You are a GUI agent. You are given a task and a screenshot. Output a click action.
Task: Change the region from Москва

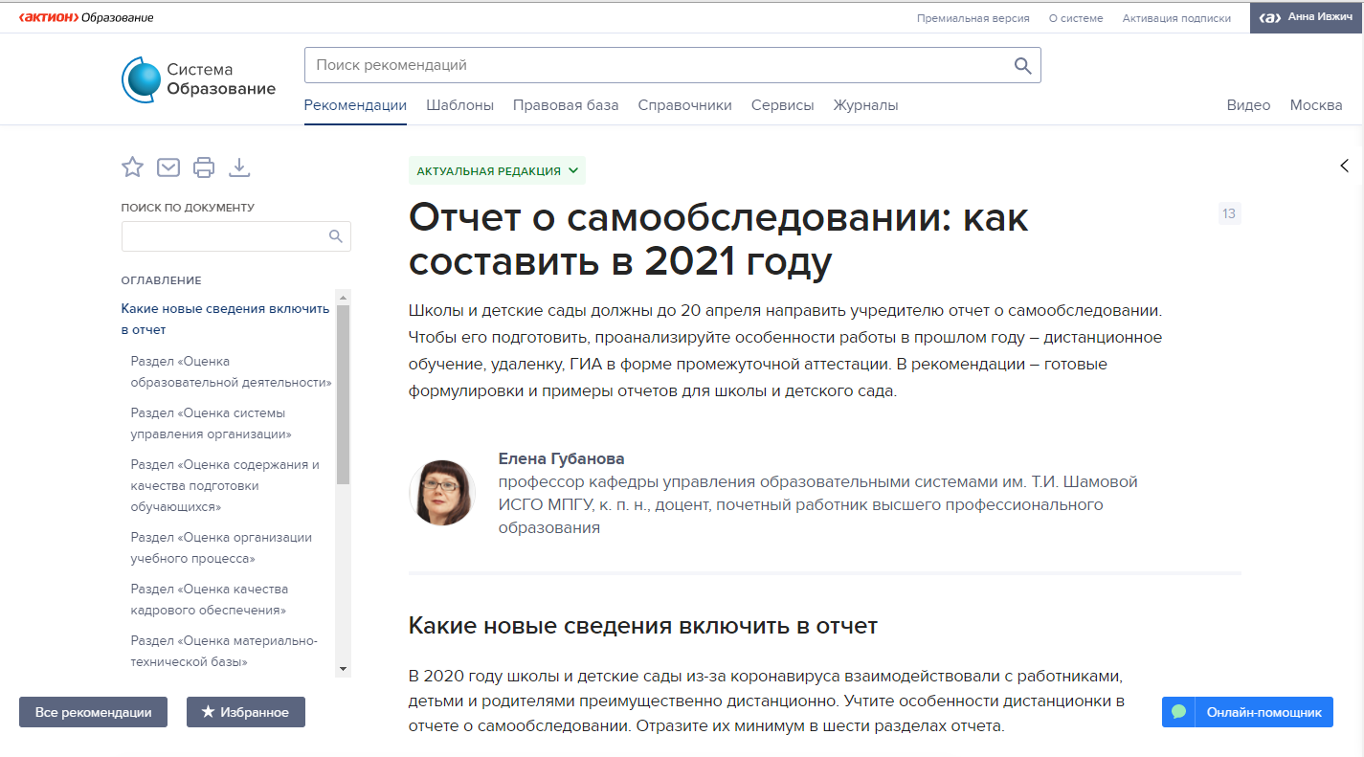point(1315,105)
